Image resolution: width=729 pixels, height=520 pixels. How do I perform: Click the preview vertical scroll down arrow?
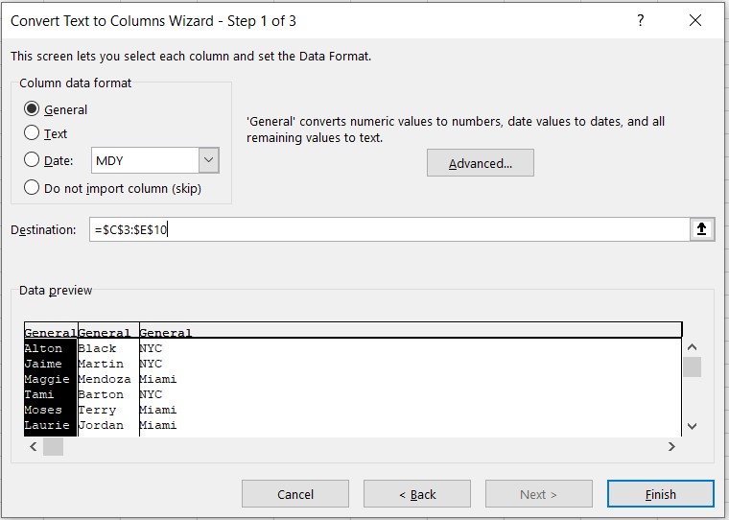[x=692, y=426]
